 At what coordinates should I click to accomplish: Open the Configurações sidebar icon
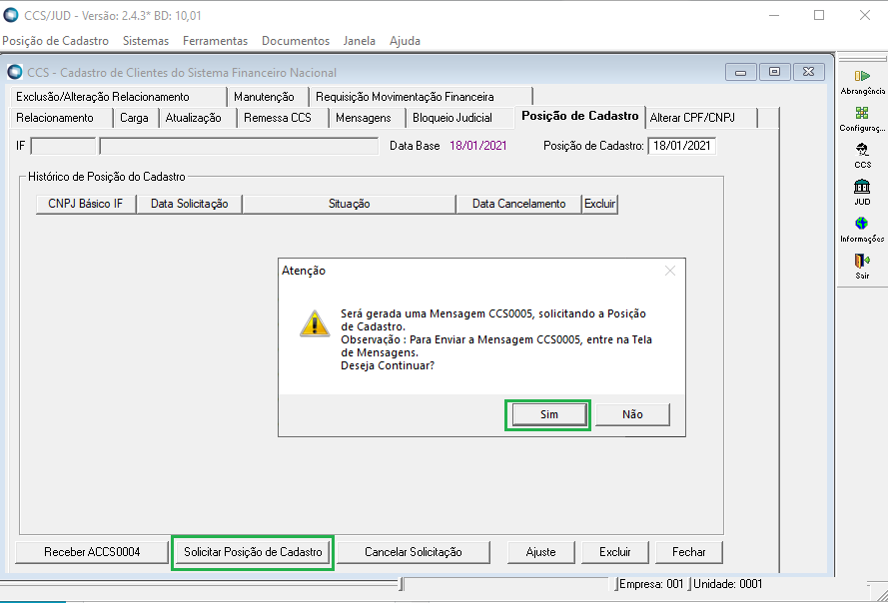pos(862,119)
